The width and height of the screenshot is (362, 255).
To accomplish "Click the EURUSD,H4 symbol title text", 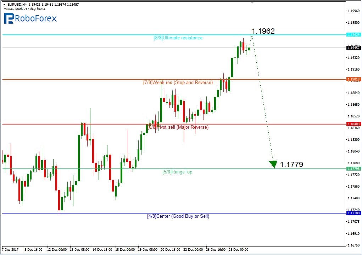I will pyautogui.click(x=17, y=4).
